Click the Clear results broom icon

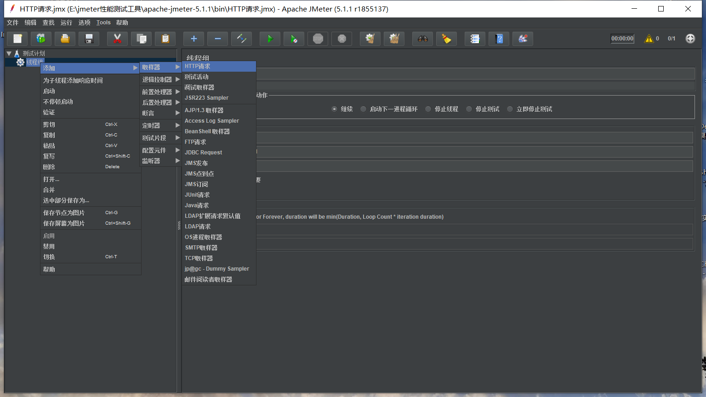pyautogui.click(x=370, y=39)
